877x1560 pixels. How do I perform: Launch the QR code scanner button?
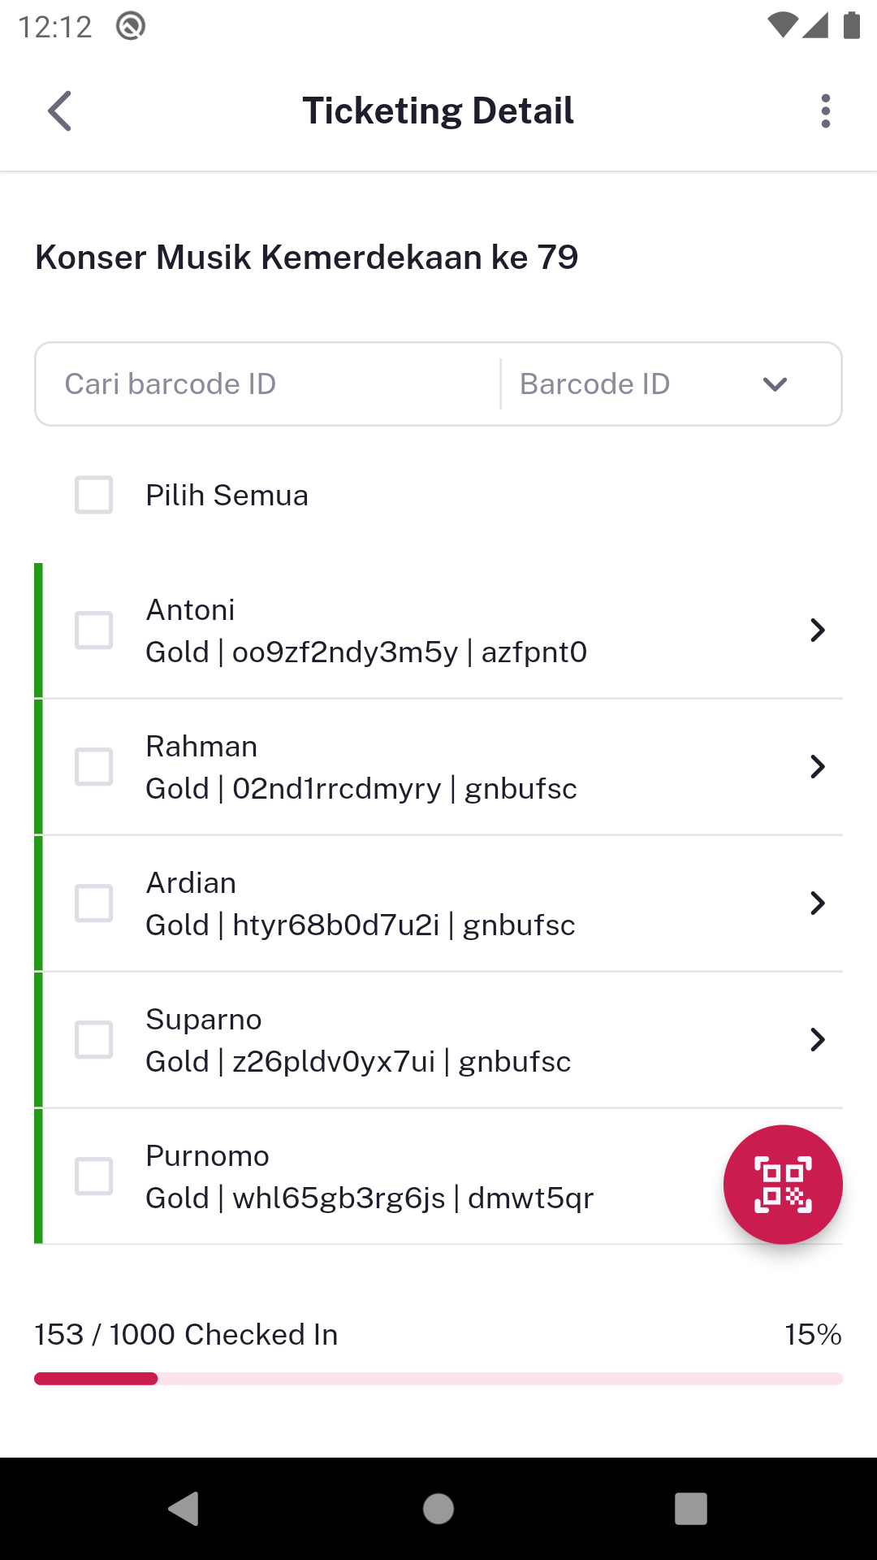coord(783,1184)
